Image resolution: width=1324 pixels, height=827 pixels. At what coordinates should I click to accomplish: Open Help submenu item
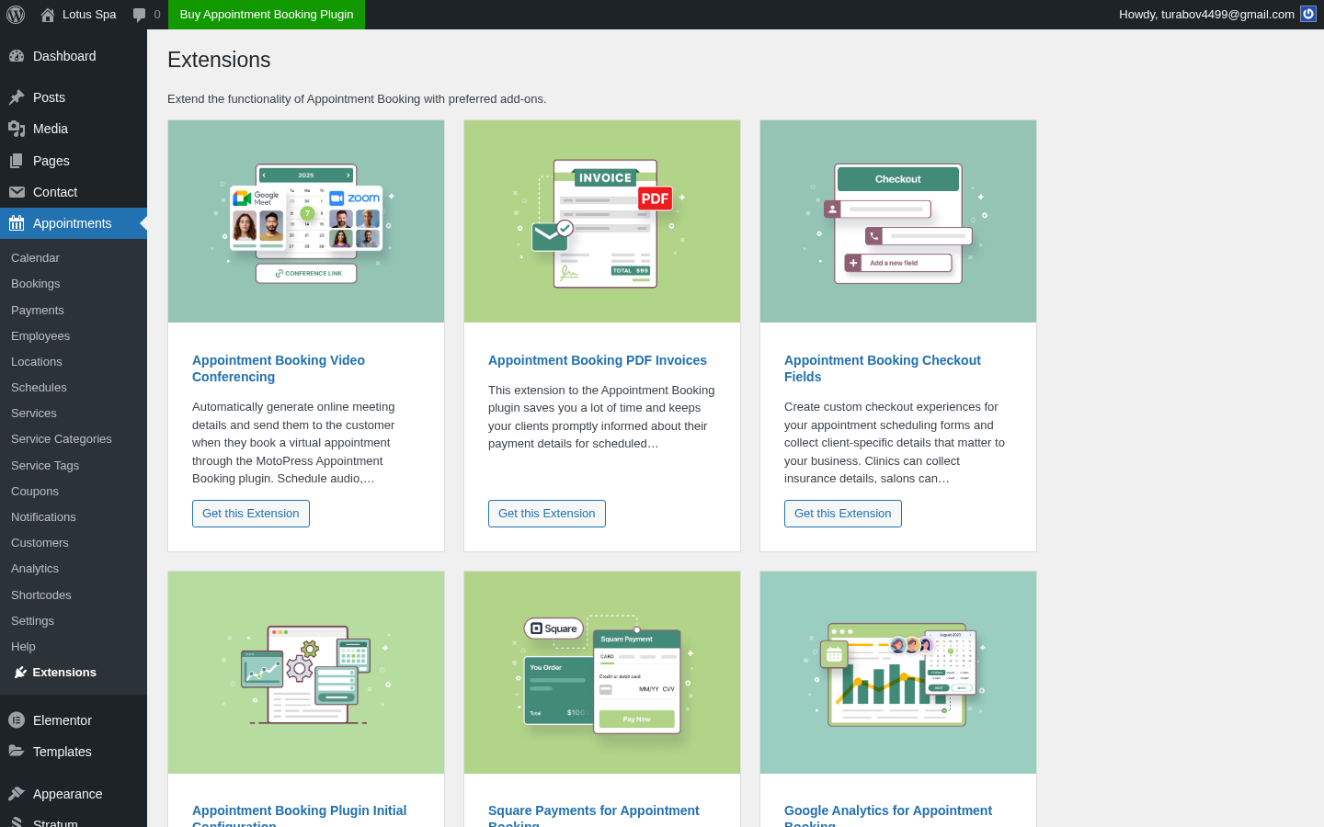[x=23, y=647]
